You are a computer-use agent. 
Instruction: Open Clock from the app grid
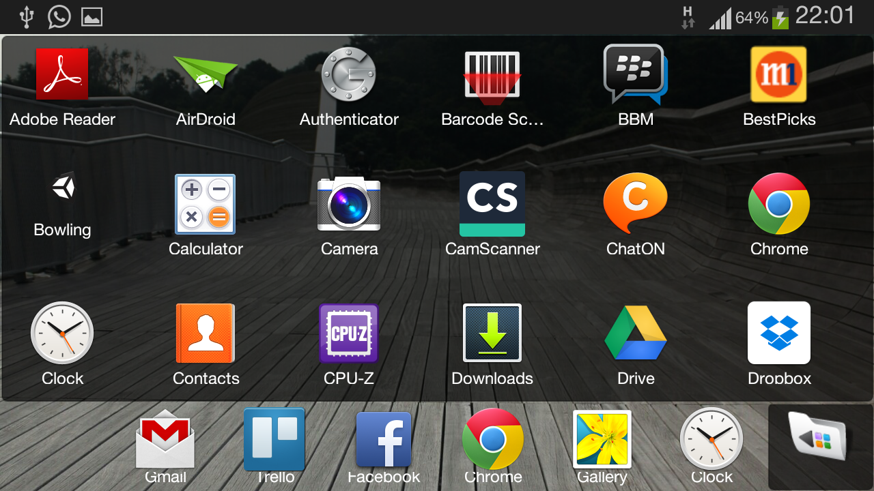click(62, 333)
